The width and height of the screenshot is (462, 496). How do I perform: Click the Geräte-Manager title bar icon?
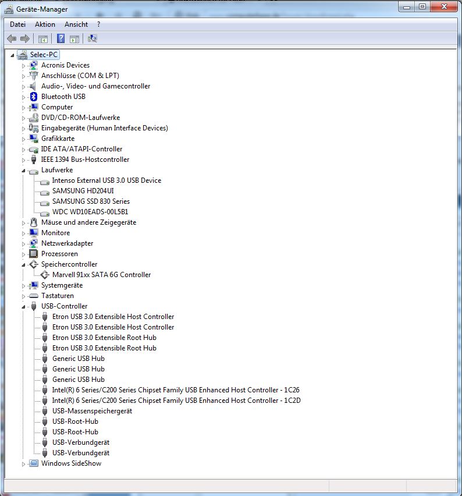coord(9,9)
